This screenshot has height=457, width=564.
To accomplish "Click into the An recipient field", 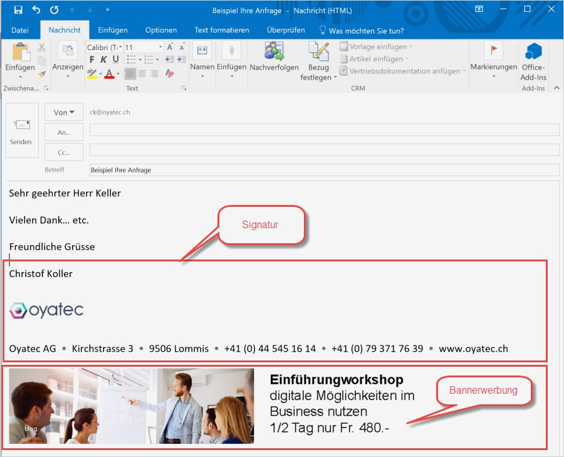I will (324, 130).
